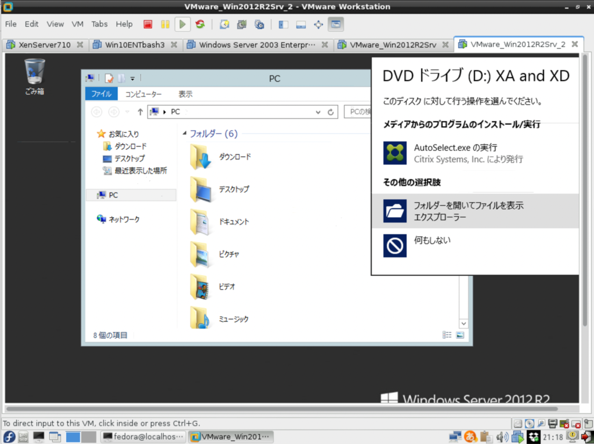Open the View menu
Image resolution: width=594 pixels, height=444 pixels.
coord(55,24)
